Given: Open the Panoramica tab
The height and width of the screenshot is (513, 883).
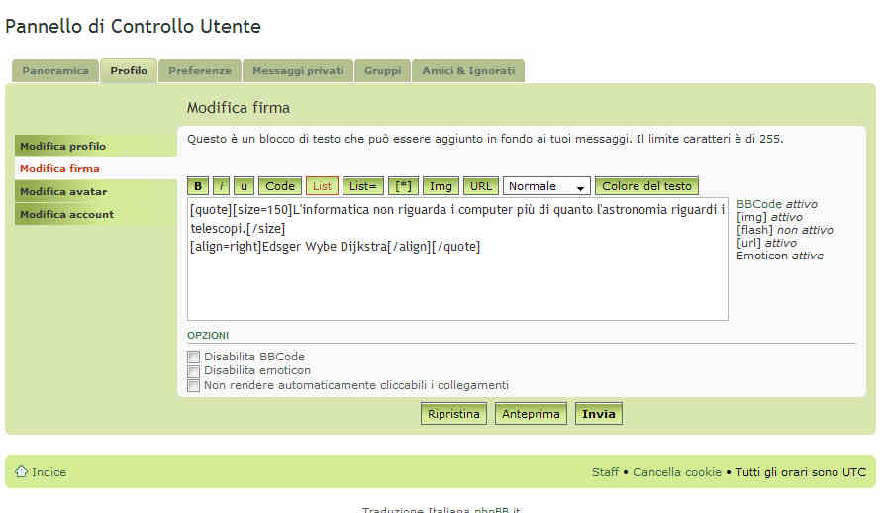Looking at the screenshot, I should [55, 71].
